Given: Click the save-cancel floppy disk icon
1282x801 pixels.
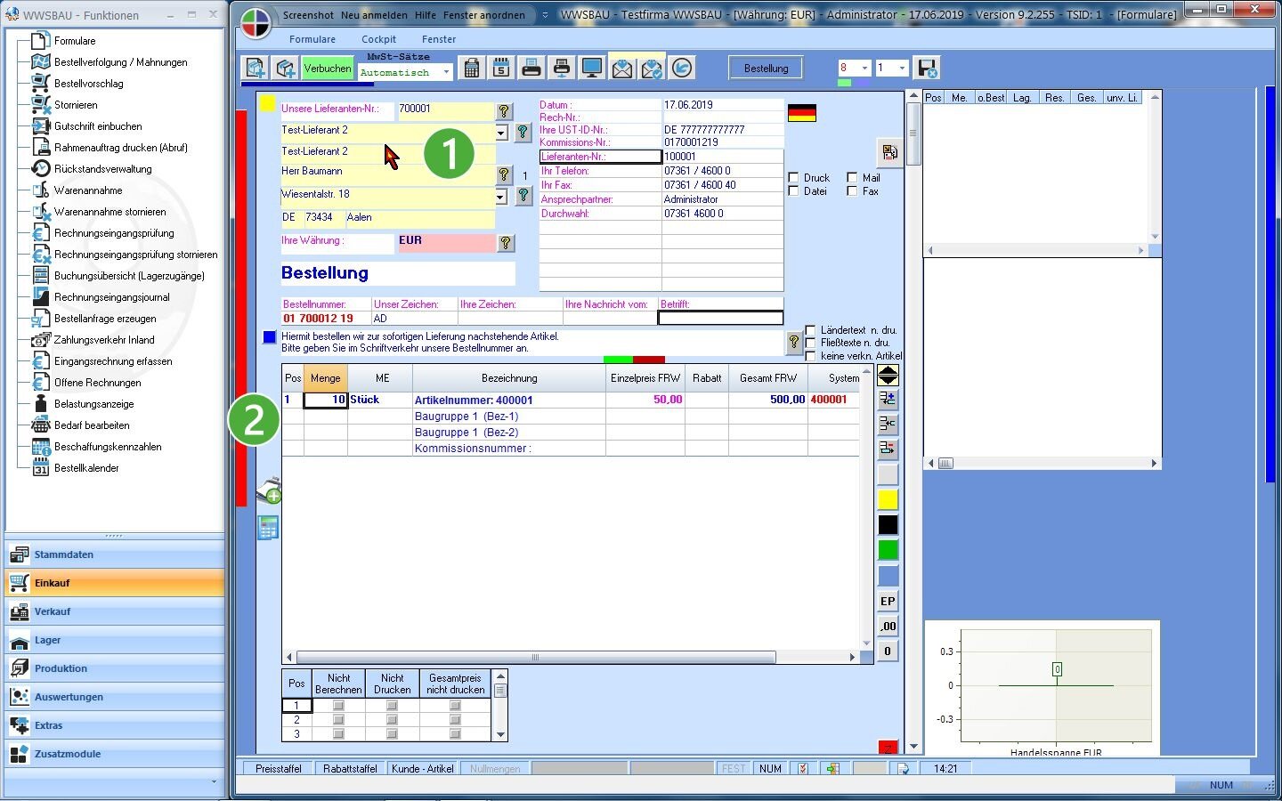Looking at the screenshot, I should coord(927,69).
